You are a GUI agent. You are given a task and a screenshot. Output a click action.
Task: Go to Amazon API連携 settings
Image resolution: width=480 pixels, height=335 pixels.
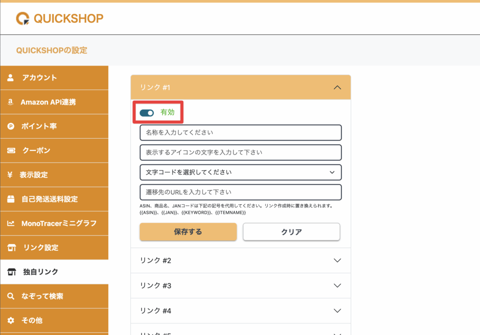54,102
